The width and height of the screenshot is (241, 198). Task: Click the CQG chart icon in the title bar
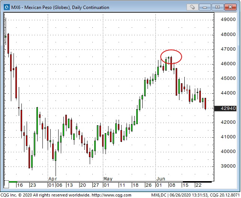pyautogui.click(x=7, y=7)
